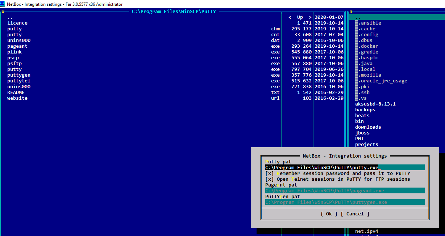The width and height of the screenshot is (445, 236).
Task: Select the .local folder
Action: [367, 69]
